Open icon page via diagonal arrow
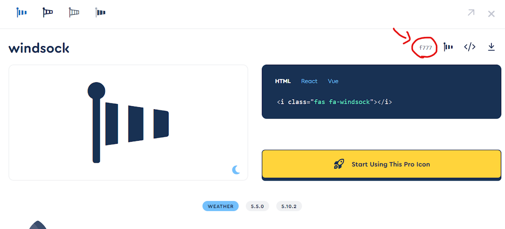Screen dimensions: 505x229 point(471,13)
